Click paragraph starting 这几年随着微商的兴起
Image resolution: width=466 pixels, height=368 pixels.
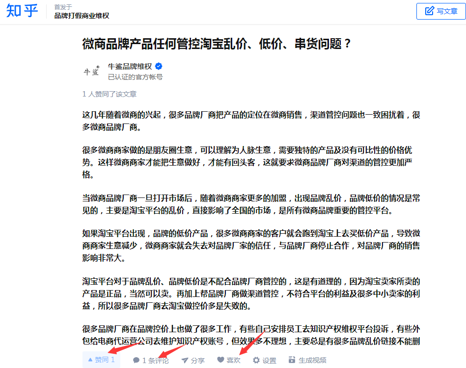(251, 121)
